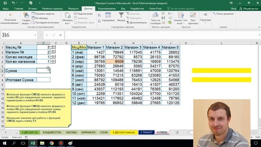This screenshot has height=147, width=261.
Task: Open the Получение внешних данных menu
Action: point(10,18)
